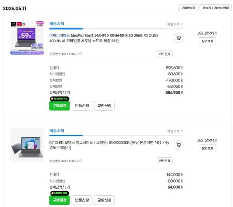The height and width of the screenshot is (207, 233).
Task: Open IdeaPad Slim3 product title link
Action: (x=104, y=38)
